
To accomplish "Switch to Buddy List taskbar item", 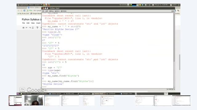I will tap(69, 94).
